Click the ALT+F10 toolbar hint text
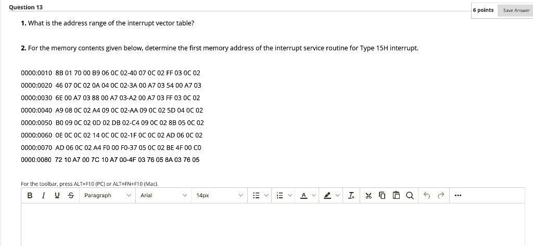 90,184
